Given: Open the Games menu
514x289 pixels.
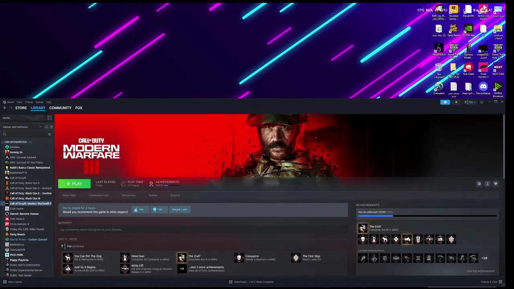Looking at the screenshot, I should 39,102.
